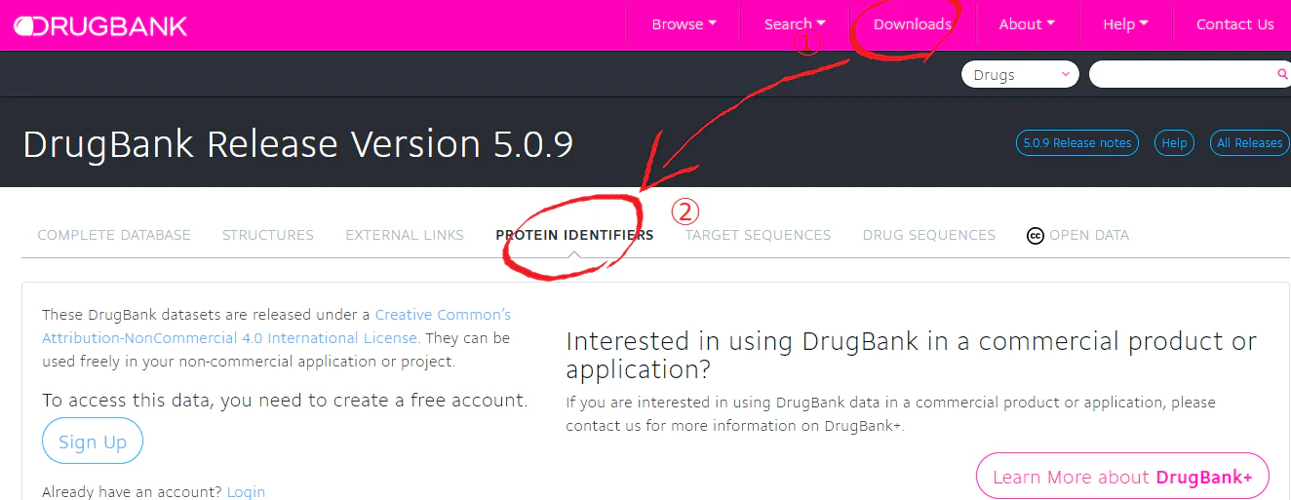Screen dimensions: 1291x500
Task: Switch to Complete Database tab
Action: coord(114,235)
